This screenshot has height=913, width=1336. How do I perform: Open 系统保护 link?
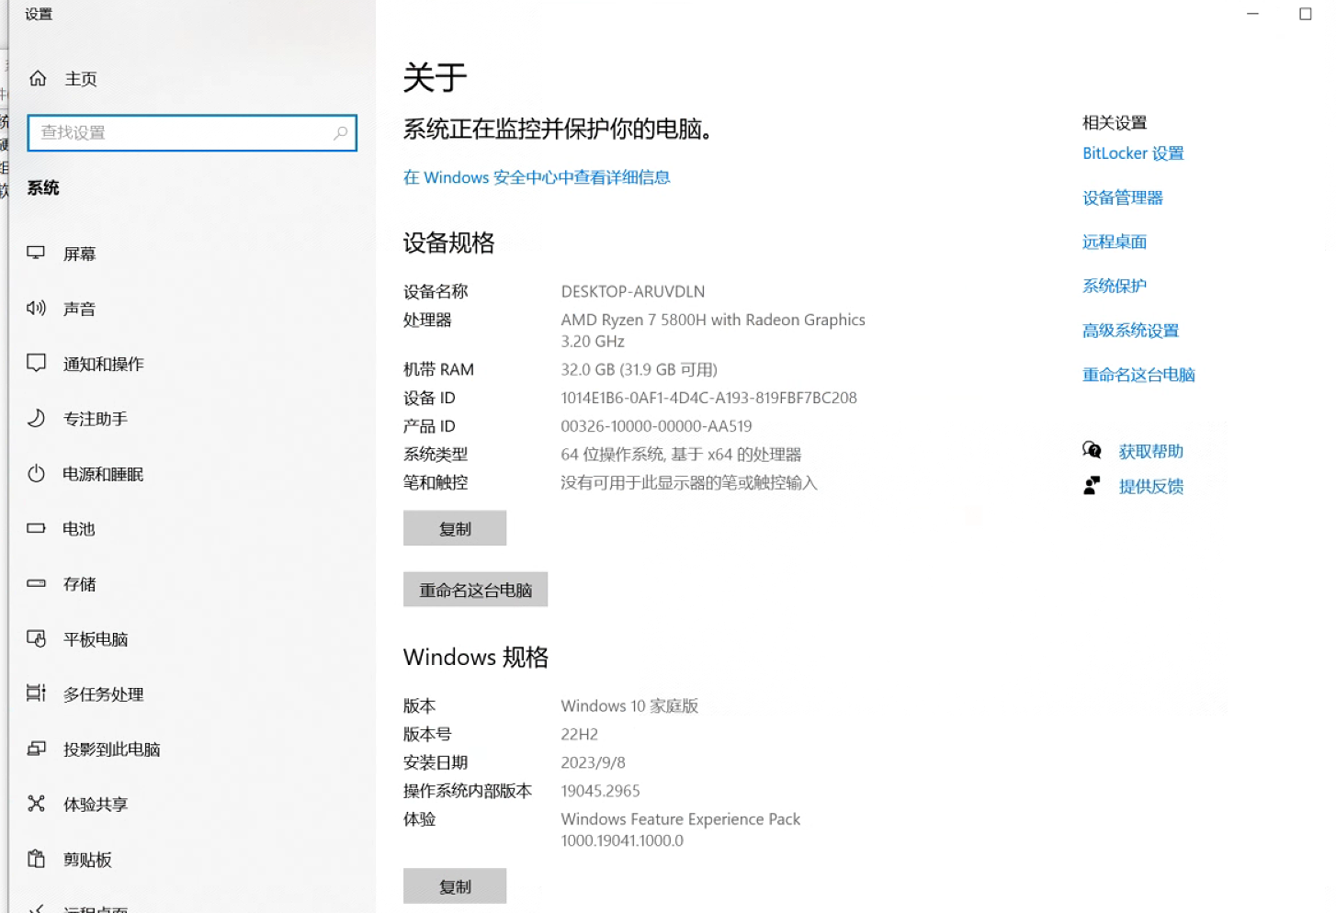[1115, 286]
